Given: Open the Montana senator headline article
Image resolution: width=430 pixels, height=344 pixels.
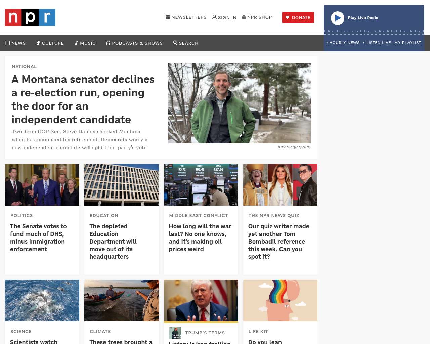Looking at the screenshot, I should pos(83,99).
